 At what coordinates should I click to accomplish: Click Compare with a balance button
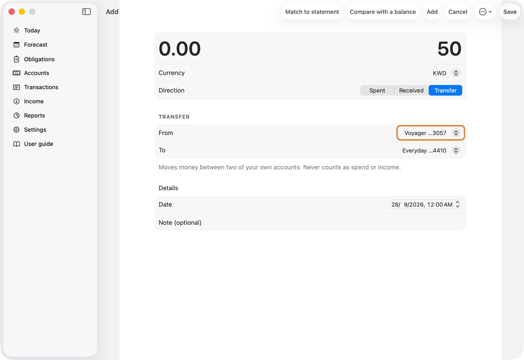coord(383,12)
